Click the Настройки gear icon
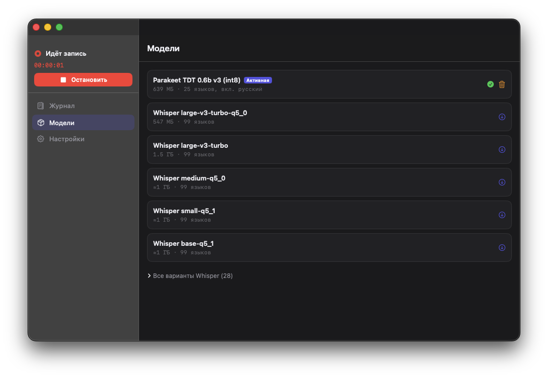The width and height of the screenshot is (548, 378). [x=41, y=139]
